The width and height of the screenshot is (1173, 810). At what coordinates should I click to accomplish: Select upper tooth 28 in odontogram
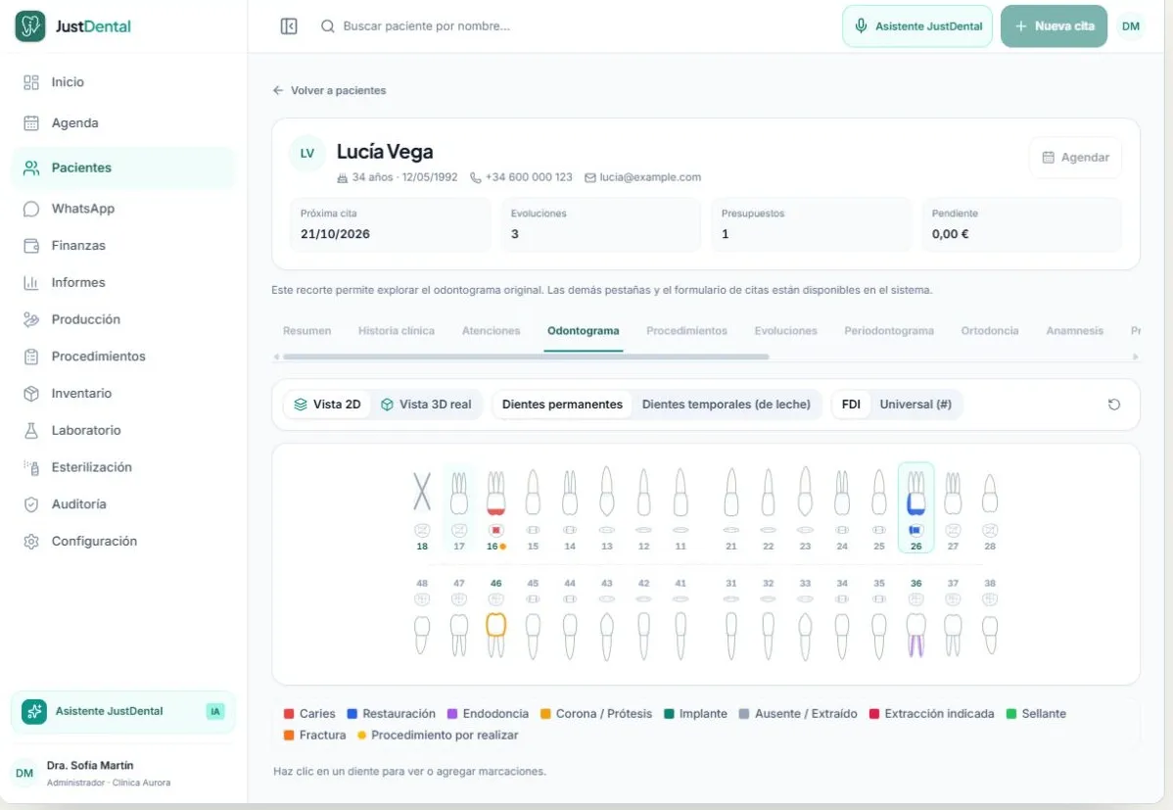[990, 508]
